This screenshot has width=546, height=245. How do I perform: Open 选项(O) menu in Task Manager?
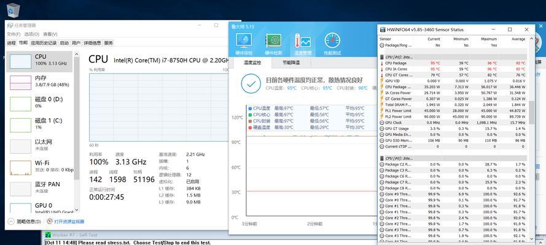[32, 34]
